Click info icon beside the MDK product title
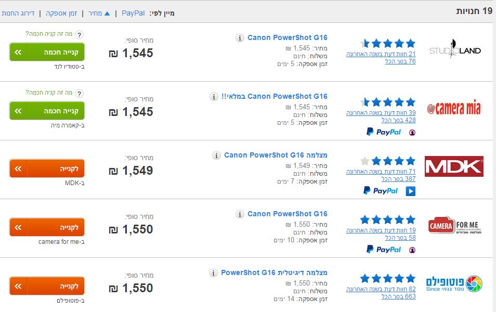 (216, 155)
